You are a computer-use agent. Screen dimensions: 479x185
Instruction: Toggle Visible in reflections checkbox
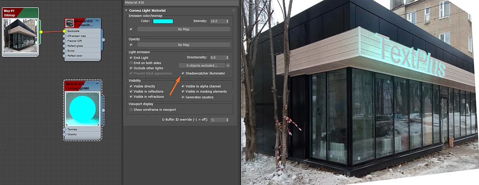tap(131, 91)
